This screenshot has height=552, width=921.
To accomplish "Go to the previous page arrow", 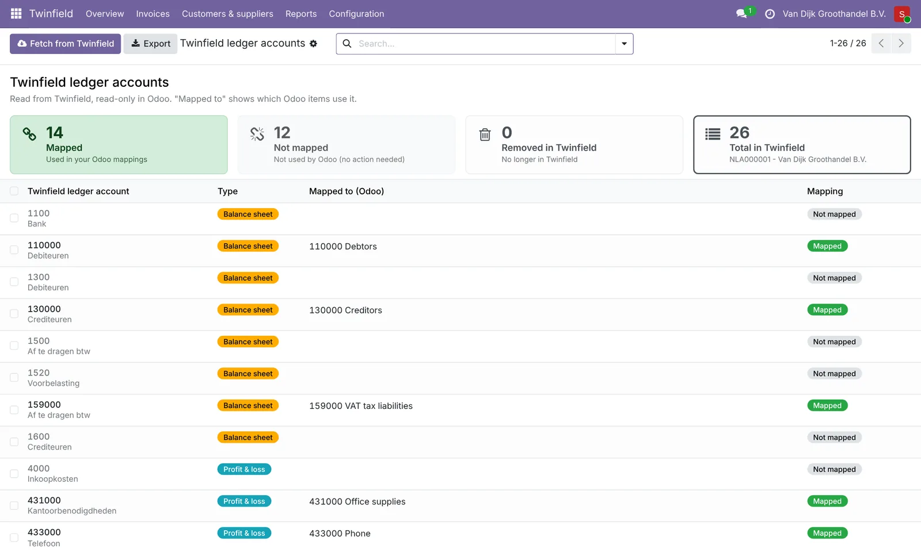I will pos(881,43).
